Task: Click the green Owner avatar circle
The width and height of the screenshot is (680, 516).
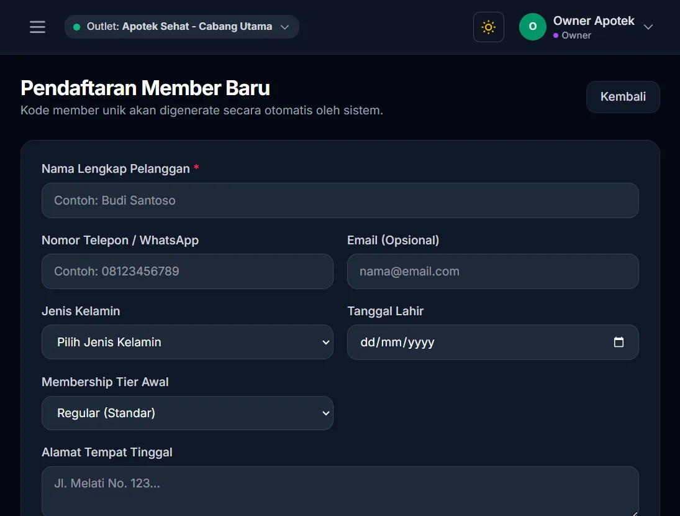Action: 532,27
